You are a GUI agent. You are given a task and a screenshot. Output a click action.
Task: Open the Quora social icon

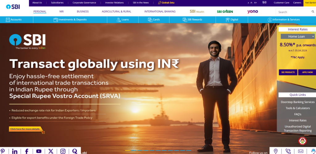pyautogui.click(x=75, y=151)
